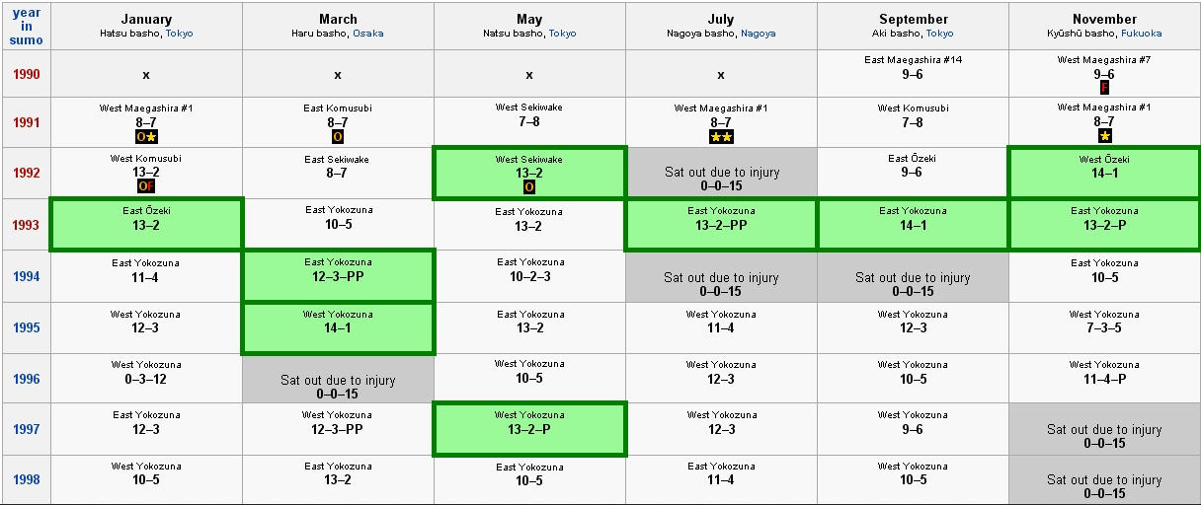Viewport: 1201px width, 505px height.
Task: Open the 1998 year link
Action: [26, 480]
